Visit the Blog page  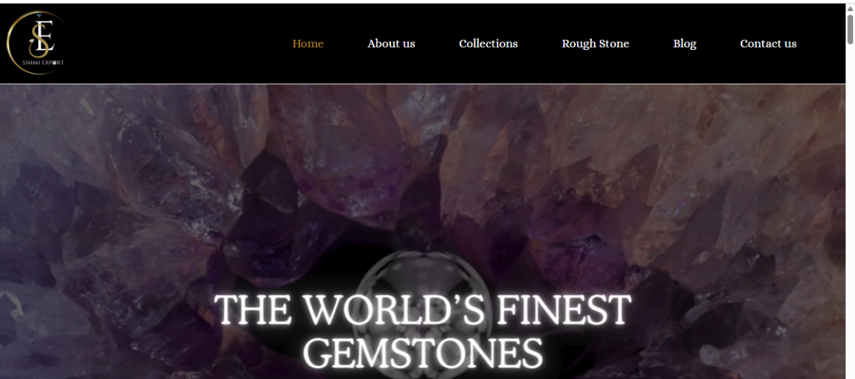[685, 43]
